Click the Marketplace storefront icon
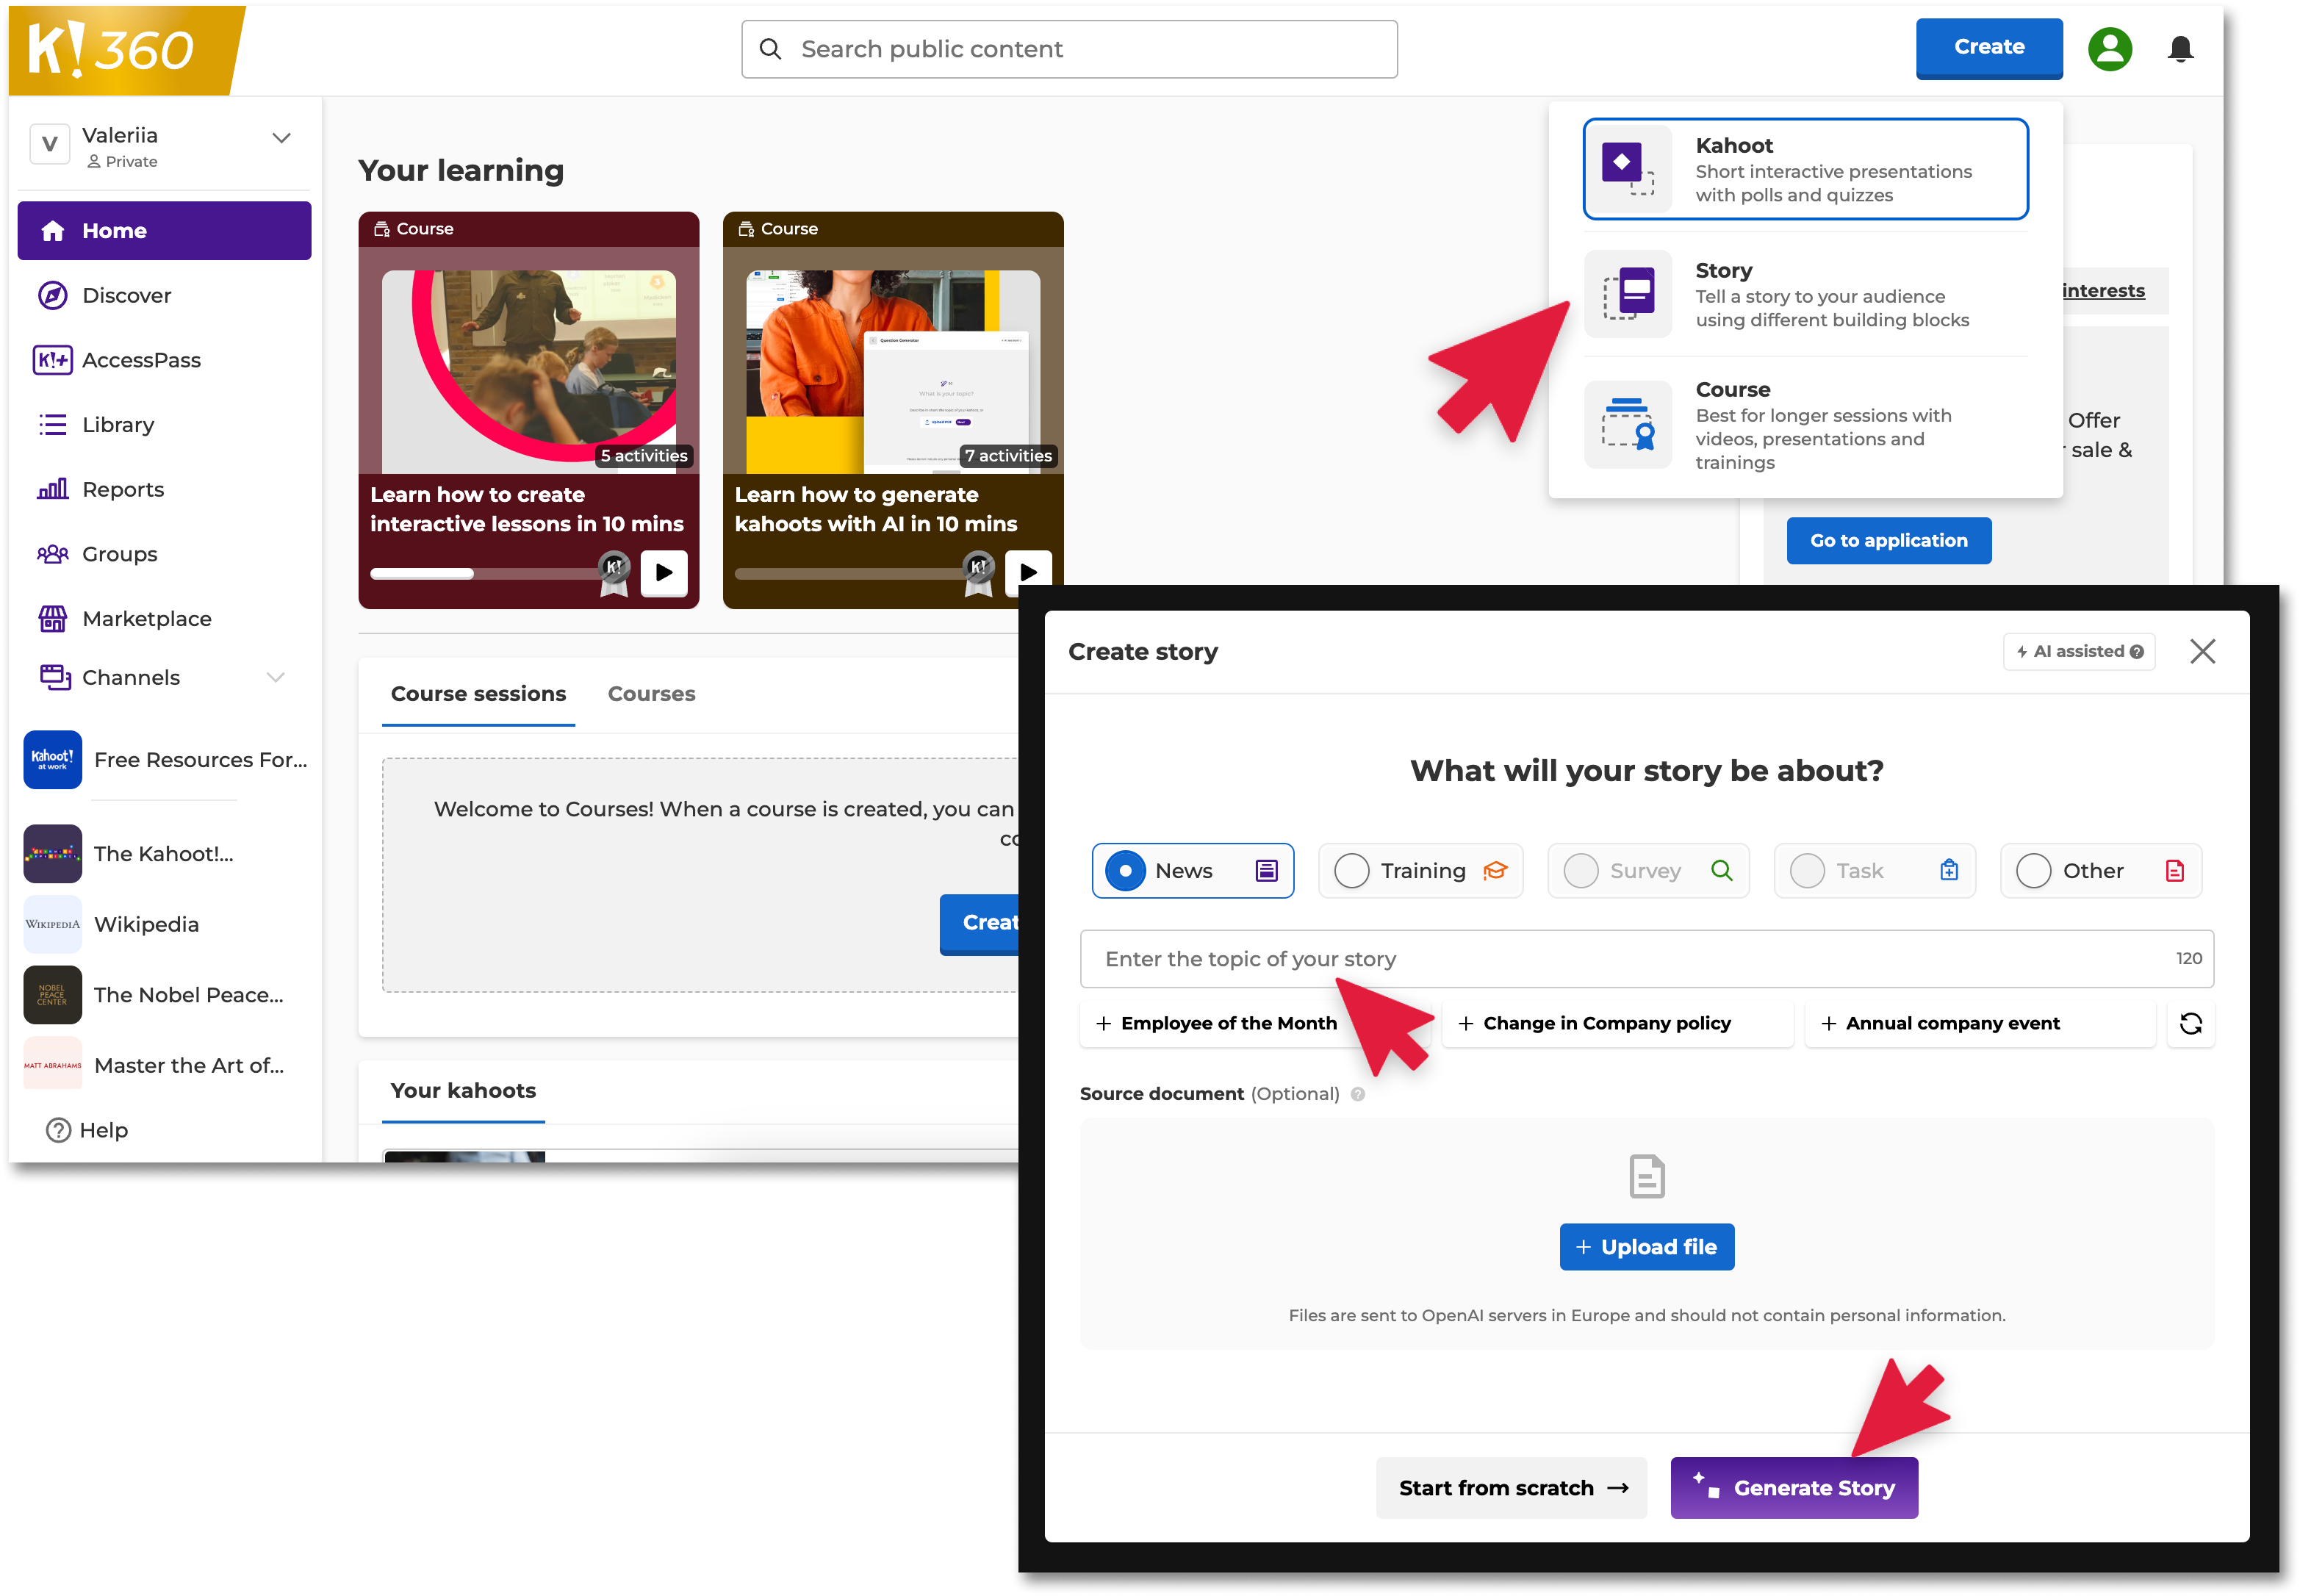The image size is (2300, 1596). 52,619
